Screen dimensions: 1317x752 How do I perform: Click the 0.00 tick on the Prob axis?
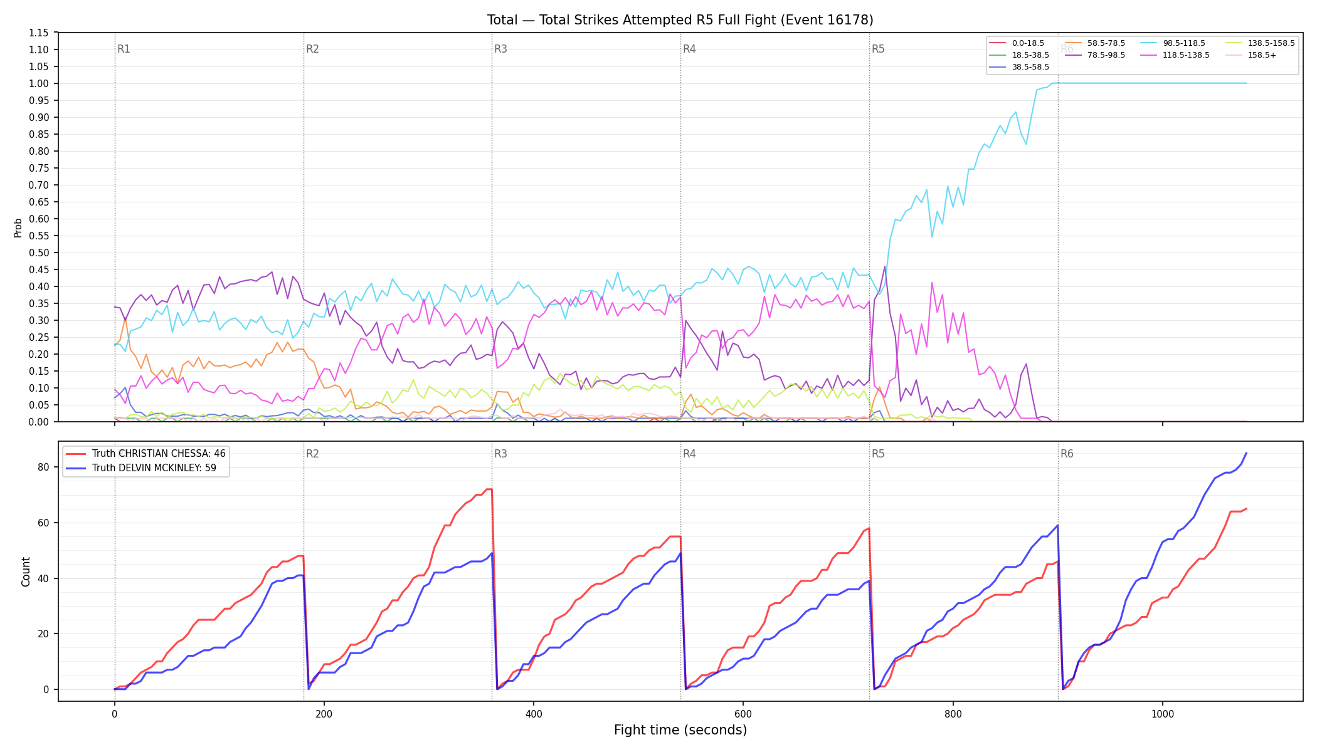point(38,422)
